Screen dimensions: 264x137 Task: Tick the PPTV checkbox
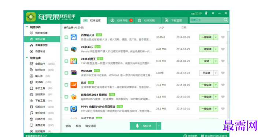point(66,109)
